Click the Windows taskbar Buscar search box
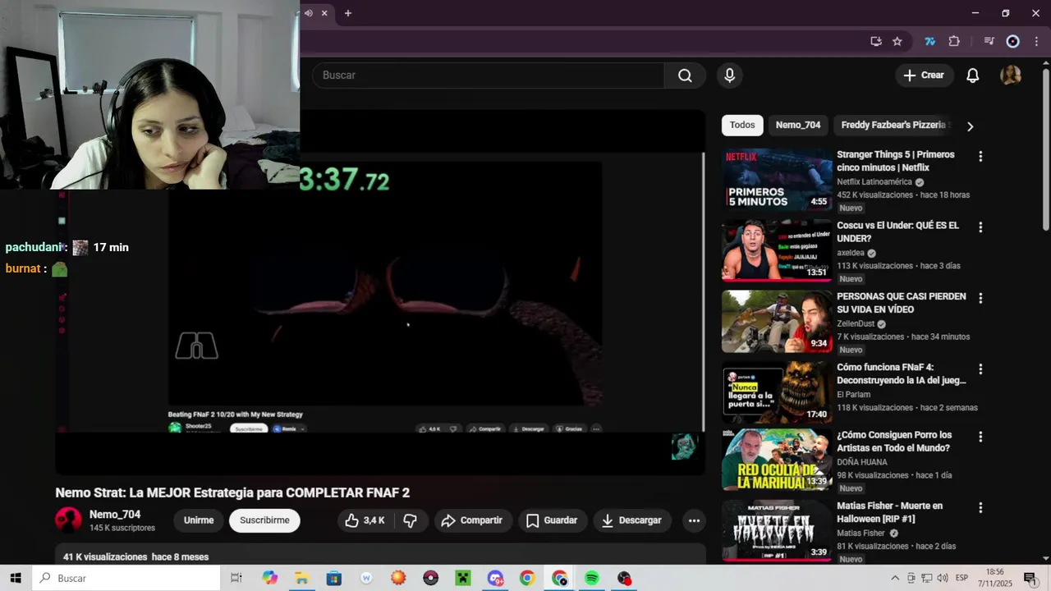The width and height of the screenshot is (1051, 591). [x=126, y=579]
